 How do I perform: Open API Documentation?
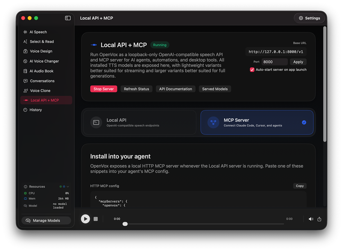pos(175,89)
